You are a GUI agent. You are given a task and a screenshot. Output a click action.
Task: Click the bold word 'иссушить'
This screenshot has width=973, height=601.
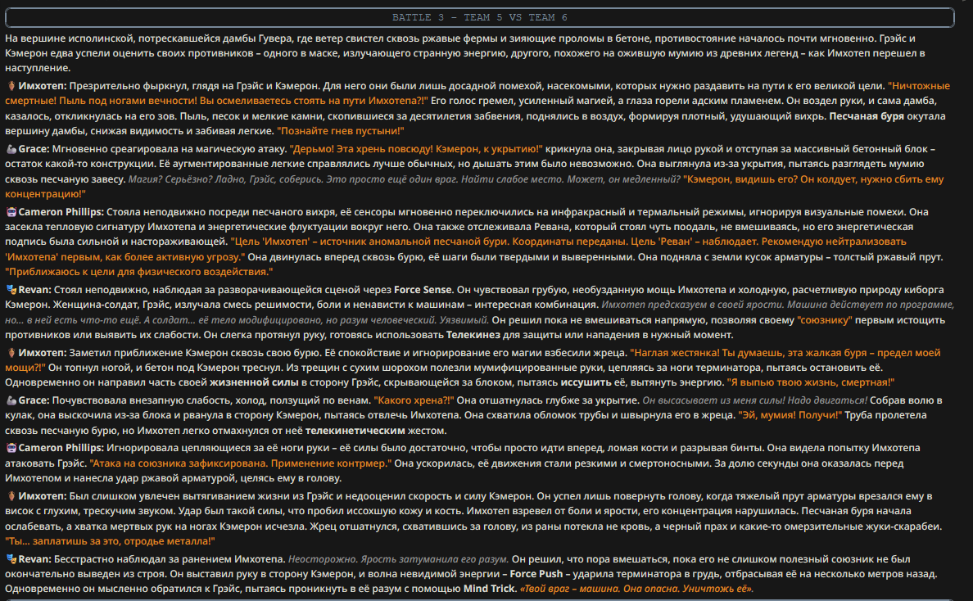(x=586, y=382)
